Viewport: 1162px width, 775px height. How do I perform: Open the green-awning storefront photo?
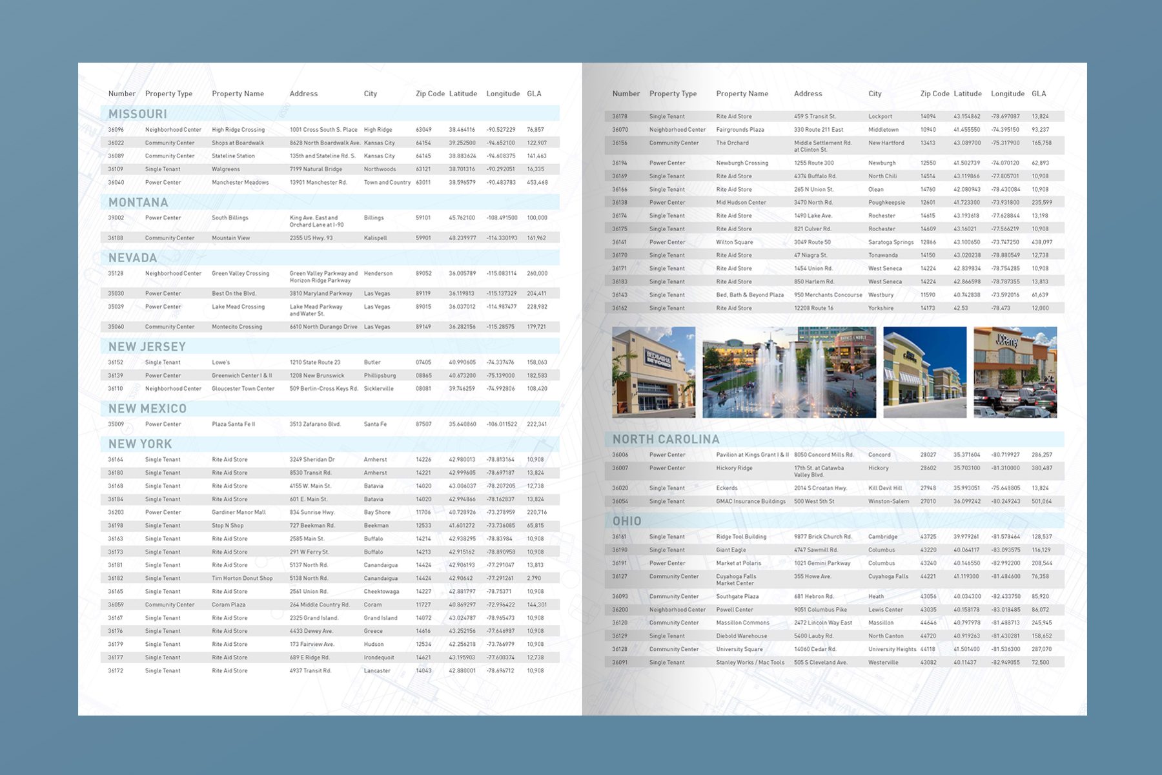[925, 372]
